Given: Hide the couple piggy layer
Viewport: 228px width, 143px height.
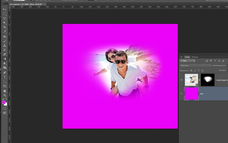Looking at the screenshot, I should pyautogui.click(x=181, y=80).
